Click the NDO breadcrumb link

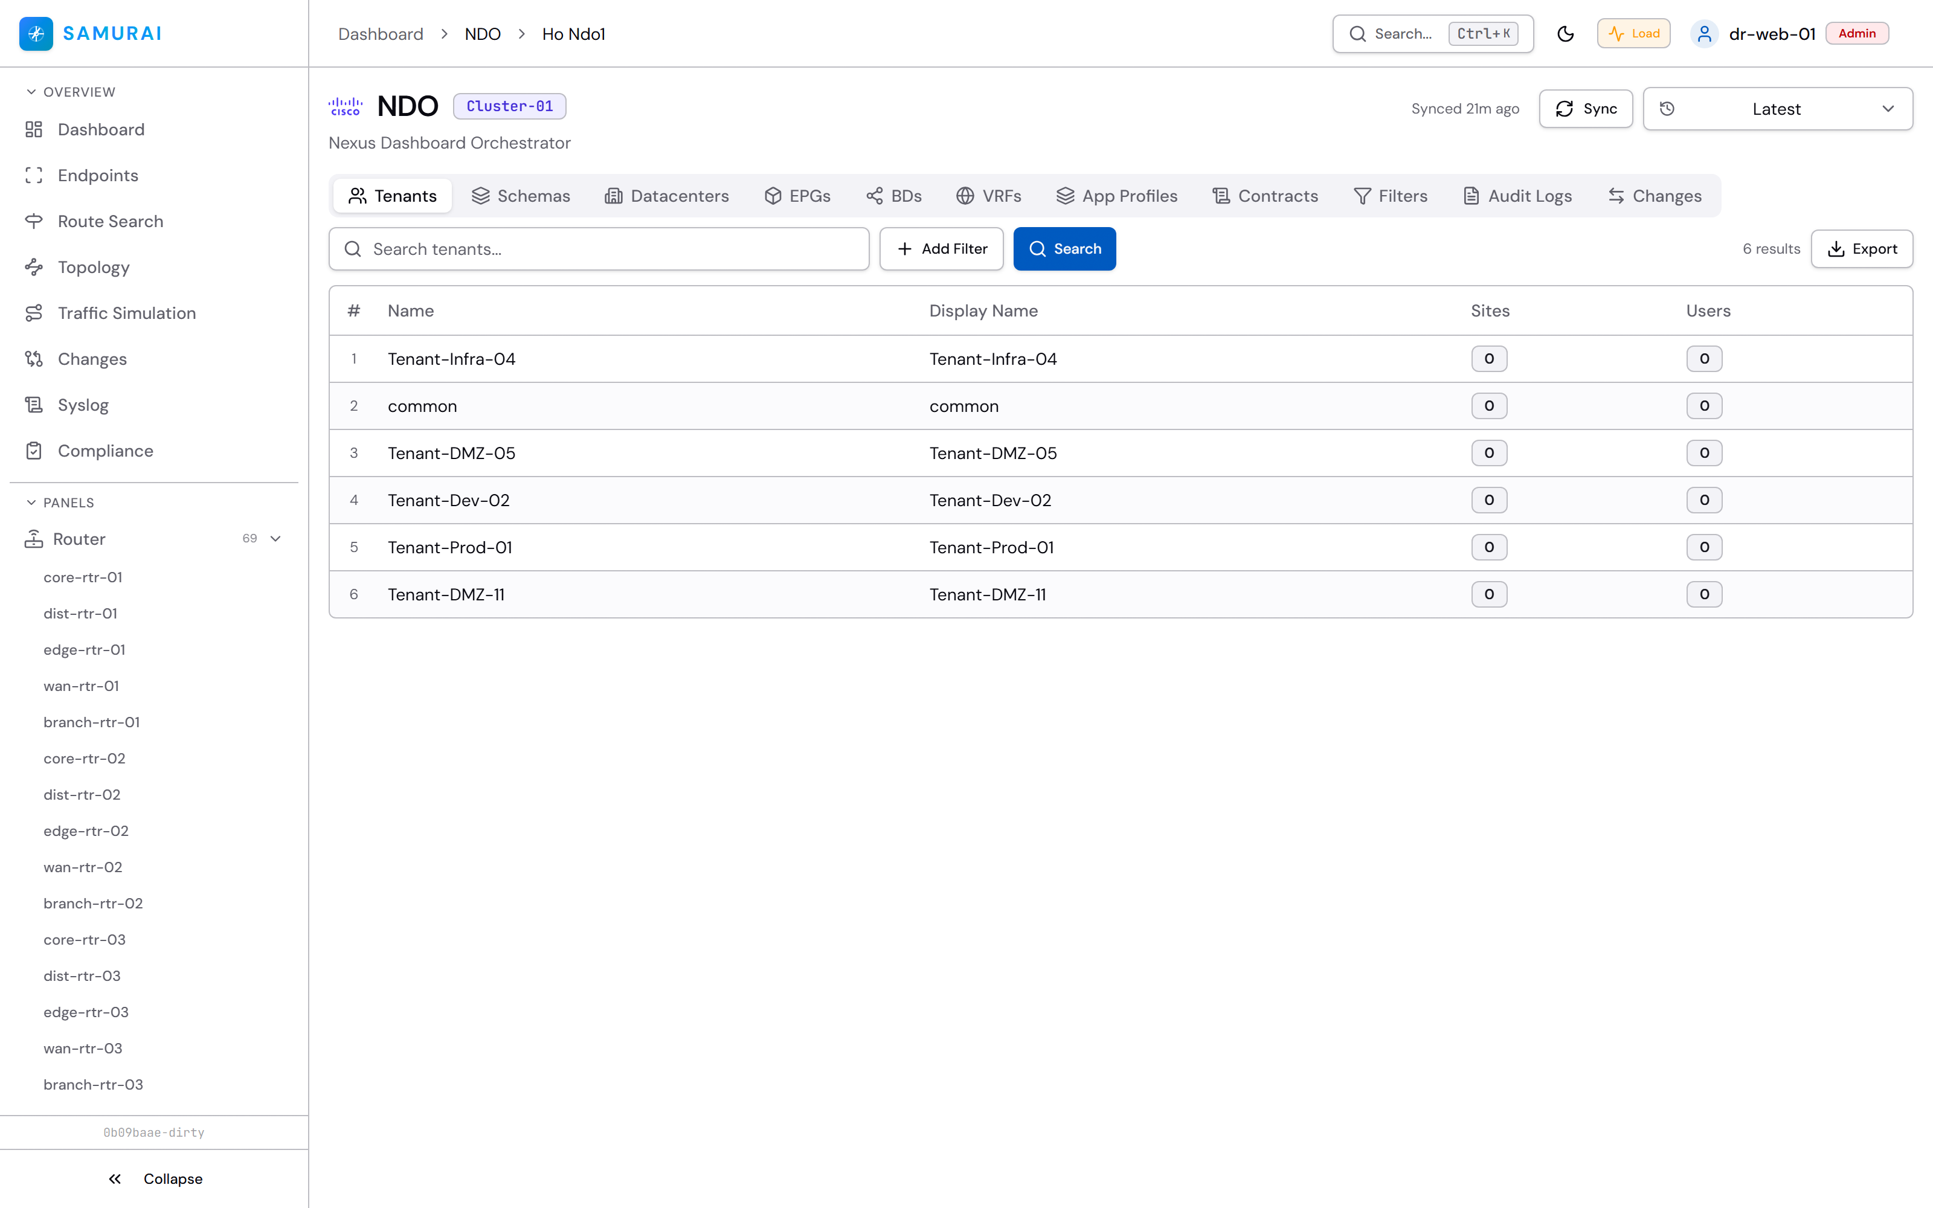coord(483,34)
